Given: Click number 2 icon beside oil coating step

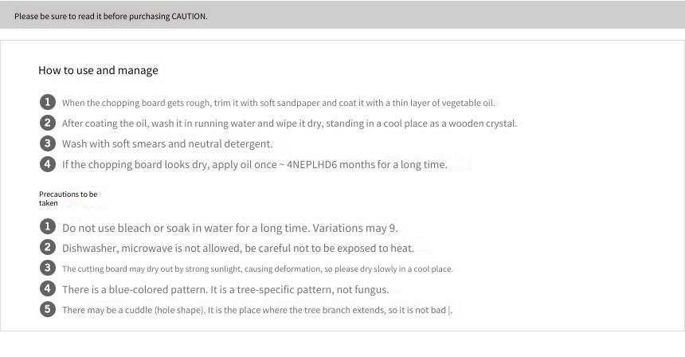Looking at the screenshot, I should click(x=48, y=123).
